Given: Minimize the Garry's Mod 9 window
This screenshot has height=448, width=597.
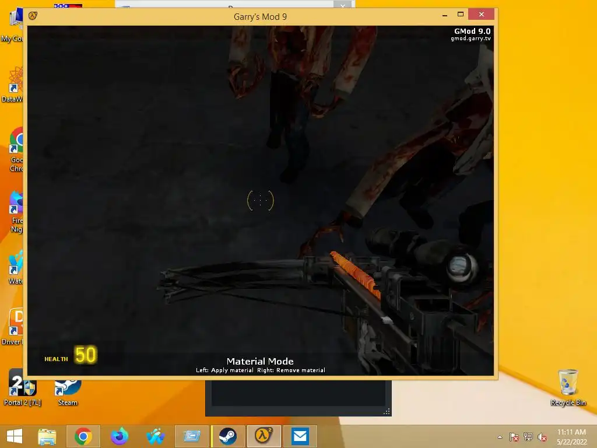Looking at the screenshot, I should [445, 15].
